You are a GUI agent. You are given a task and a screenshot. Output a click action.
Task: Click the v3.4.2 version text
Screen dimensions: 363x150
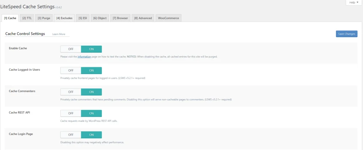click(58, 8)
